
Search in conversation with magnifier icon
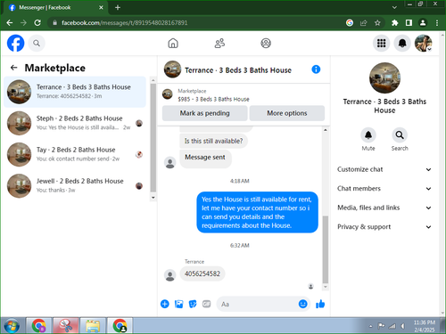(400, 135)
